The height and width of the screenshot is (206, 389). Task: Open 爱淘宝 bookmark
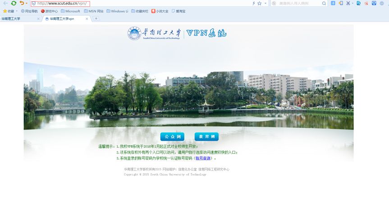[178, 11]
